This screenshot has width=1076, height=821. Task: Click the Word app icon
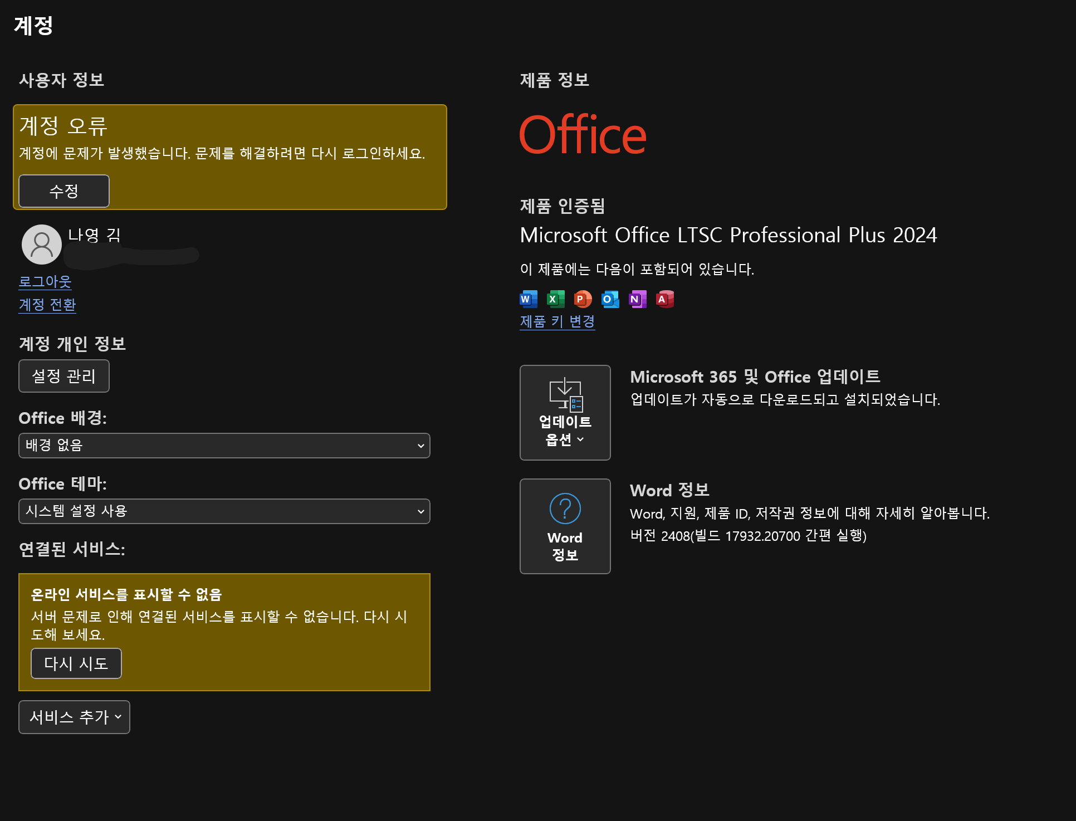(529, 299)
